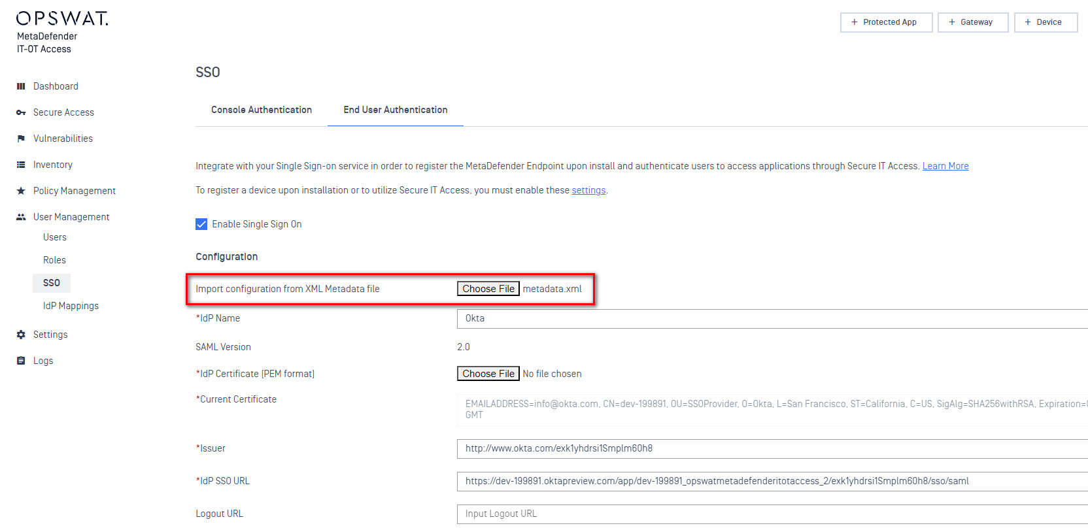Click the Secure Access key icon
Image resolution: width=1088 pixels, height=528 pixels.
[x=21, y=112]
